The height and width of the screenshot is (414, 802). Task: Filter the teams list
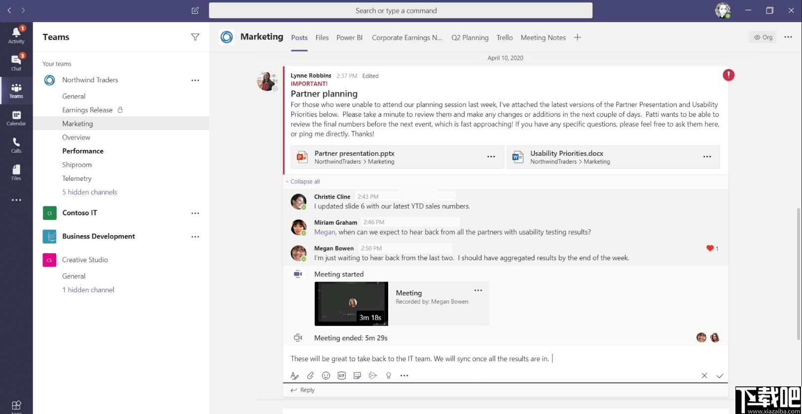[195, 37]
